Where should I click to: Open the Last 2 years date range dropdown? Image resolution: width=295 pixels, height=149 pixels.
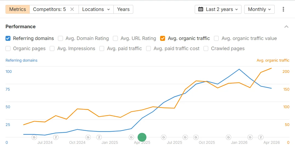click(x=218, y=9)
